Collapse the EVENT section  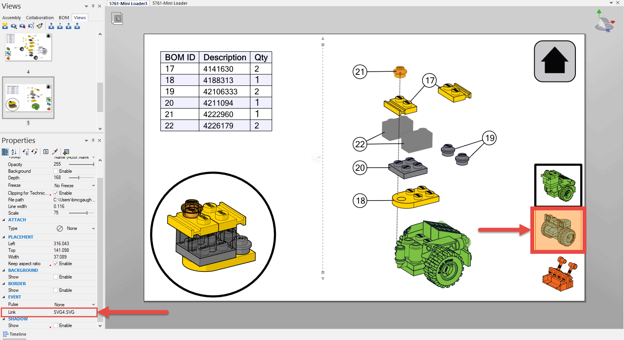coord(4,297)
